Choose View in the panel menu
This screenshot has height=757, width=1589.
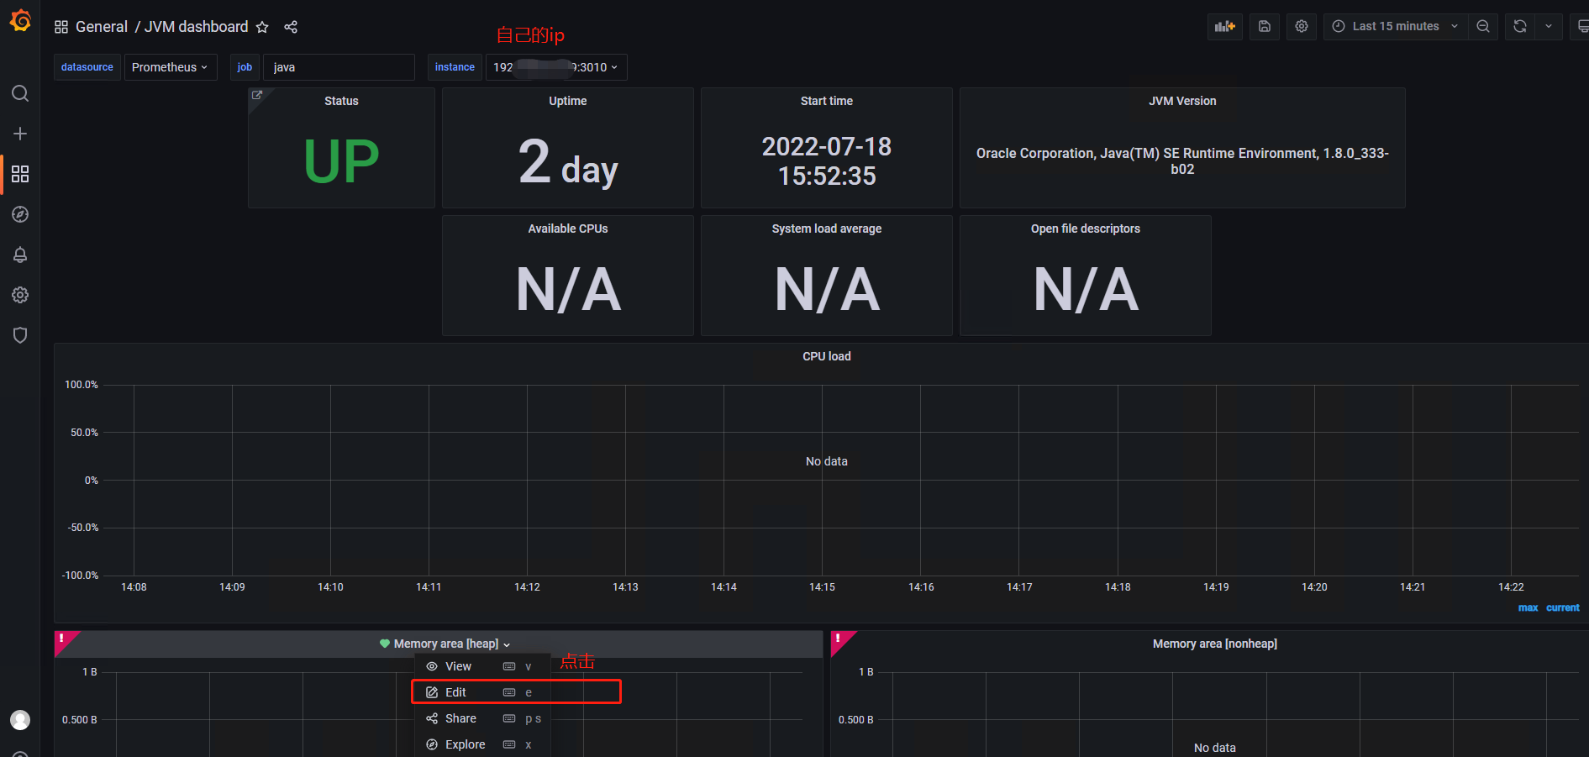pyautogui.click(x=482, y=666)
